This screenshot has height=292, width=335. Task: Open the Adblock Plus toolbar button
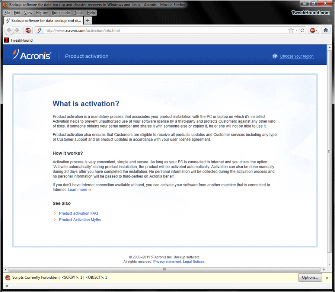313,30
